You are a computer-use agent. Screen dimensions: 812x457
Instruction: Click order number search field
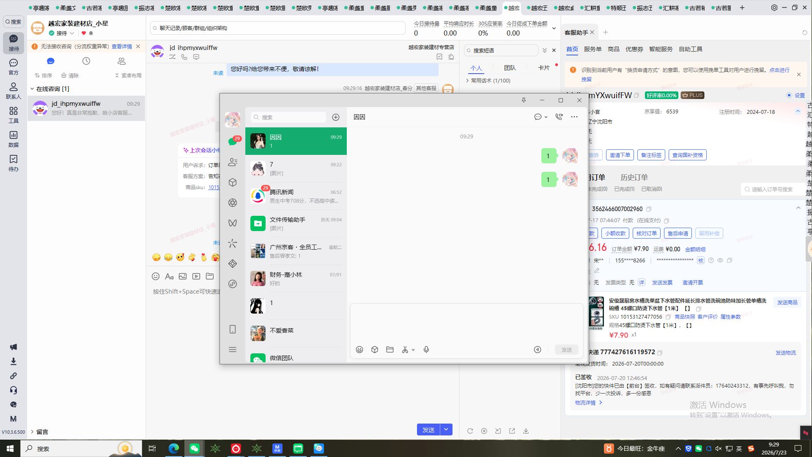[772, 190]
